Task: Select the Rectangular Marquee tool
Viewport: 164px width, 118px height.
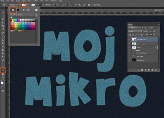Action: point(3,16)
